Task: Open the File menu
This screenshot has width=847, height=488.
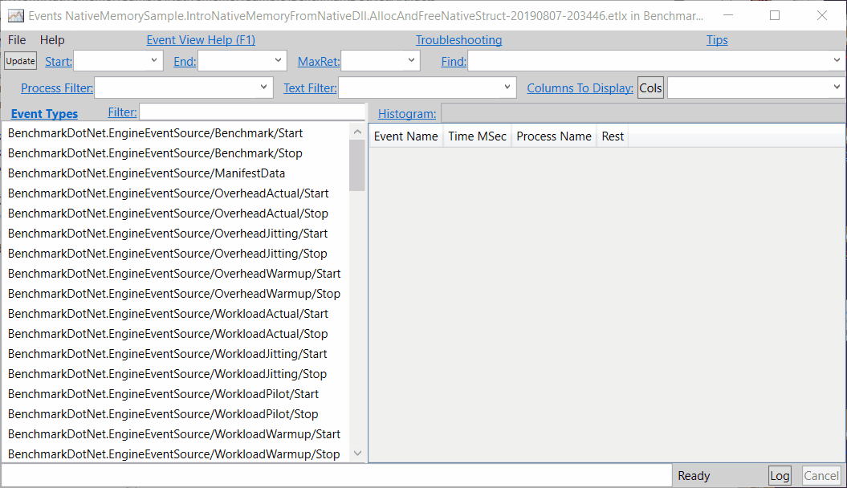Action: click(x=17, y=40)
